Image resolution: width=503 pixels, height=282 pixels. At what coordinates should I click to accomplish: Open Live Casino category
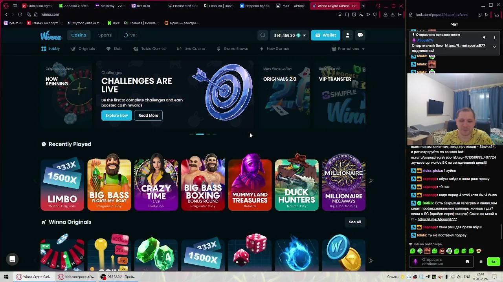[x=191, y=49]
